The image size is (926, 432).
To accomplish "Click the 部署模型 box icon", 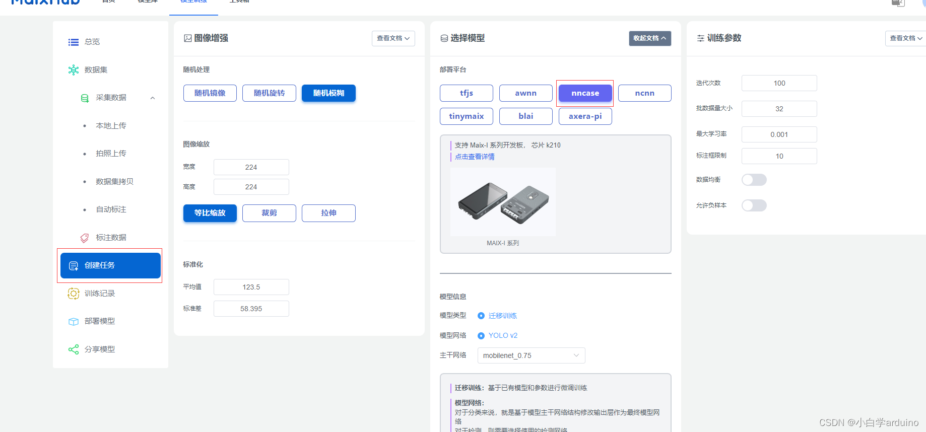I will [x=74, y=322].
